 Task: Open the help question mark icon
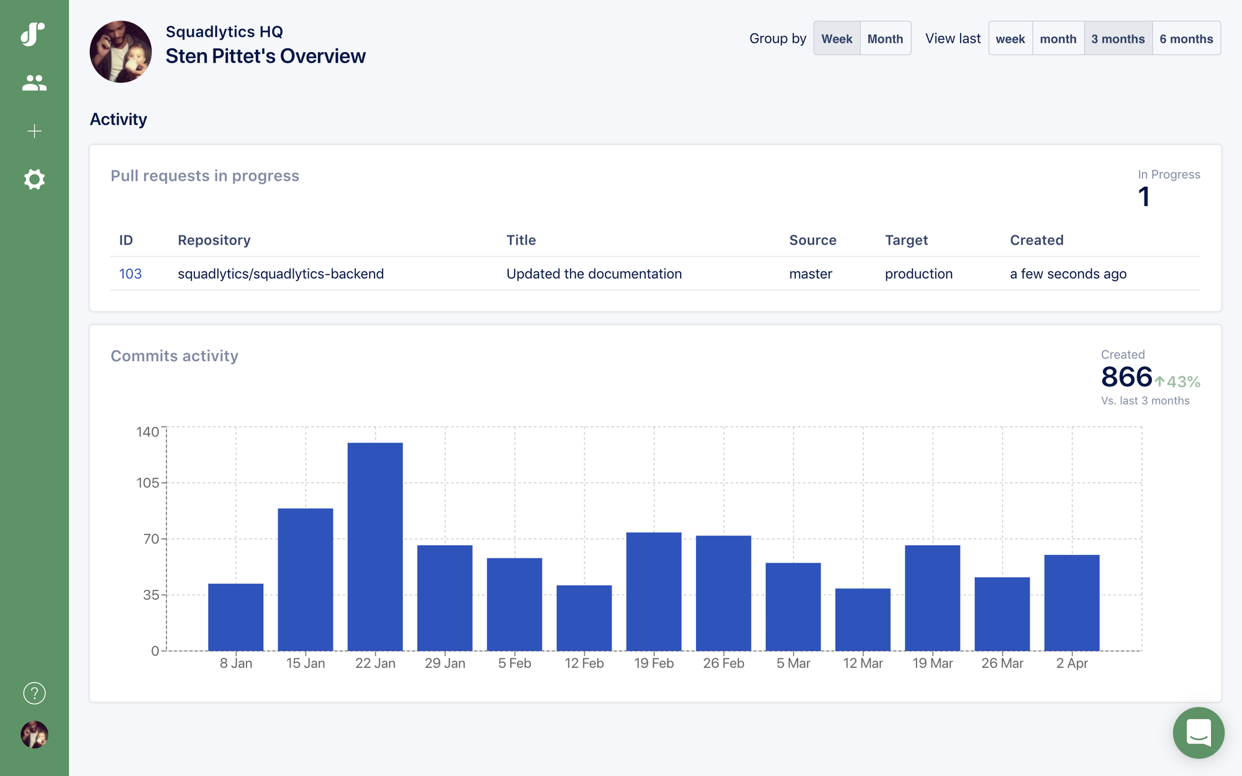pyautogui.click(x=34, y=693)
